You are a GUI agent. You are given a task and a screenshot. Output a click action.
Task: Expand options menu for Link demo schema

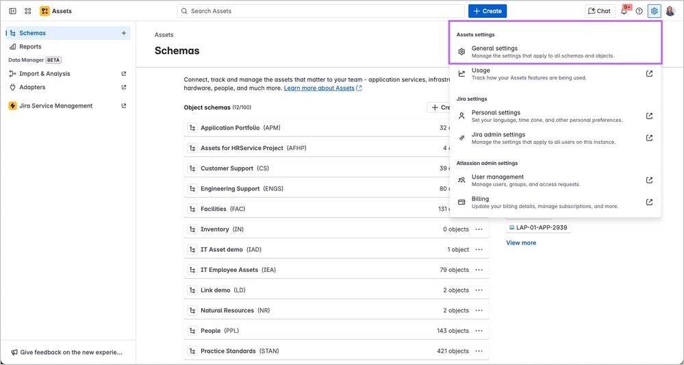[x=479, y=290]
